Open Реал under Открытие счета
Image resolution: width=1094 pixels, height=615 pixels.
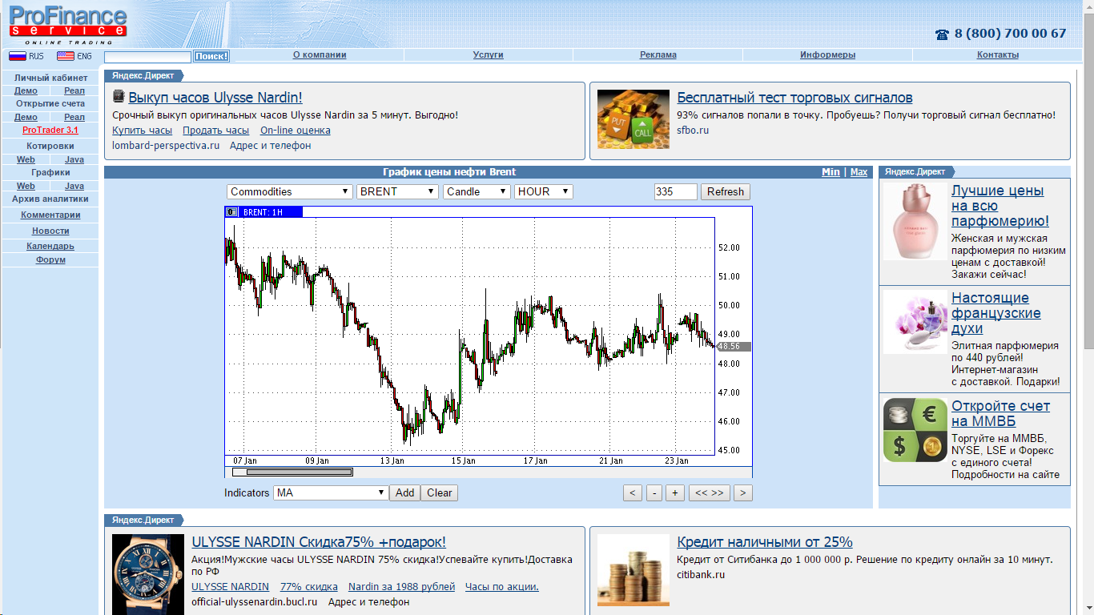click(74, 117)
